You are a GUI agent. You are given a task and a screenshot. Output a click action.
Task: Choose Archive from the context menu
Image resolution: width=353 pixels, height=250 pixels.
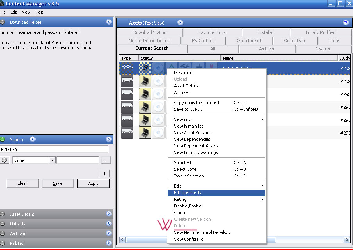coord(216,92)
